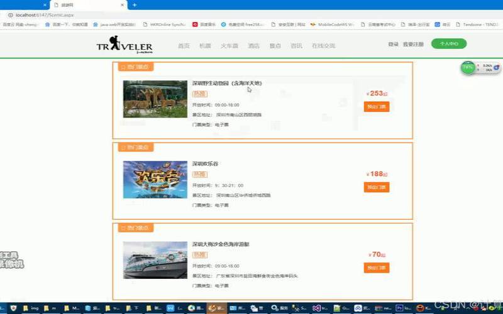Click the green 74% floating monitor widget
This screenshot has height=314, width=503.
pyautogui.click(x=468, y=67)
